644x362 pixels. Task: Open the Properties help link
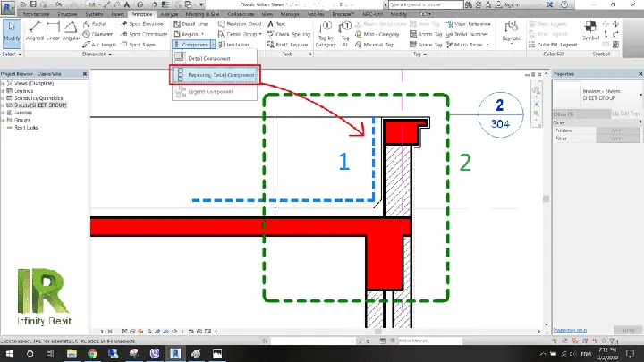[x=570, y=330]
